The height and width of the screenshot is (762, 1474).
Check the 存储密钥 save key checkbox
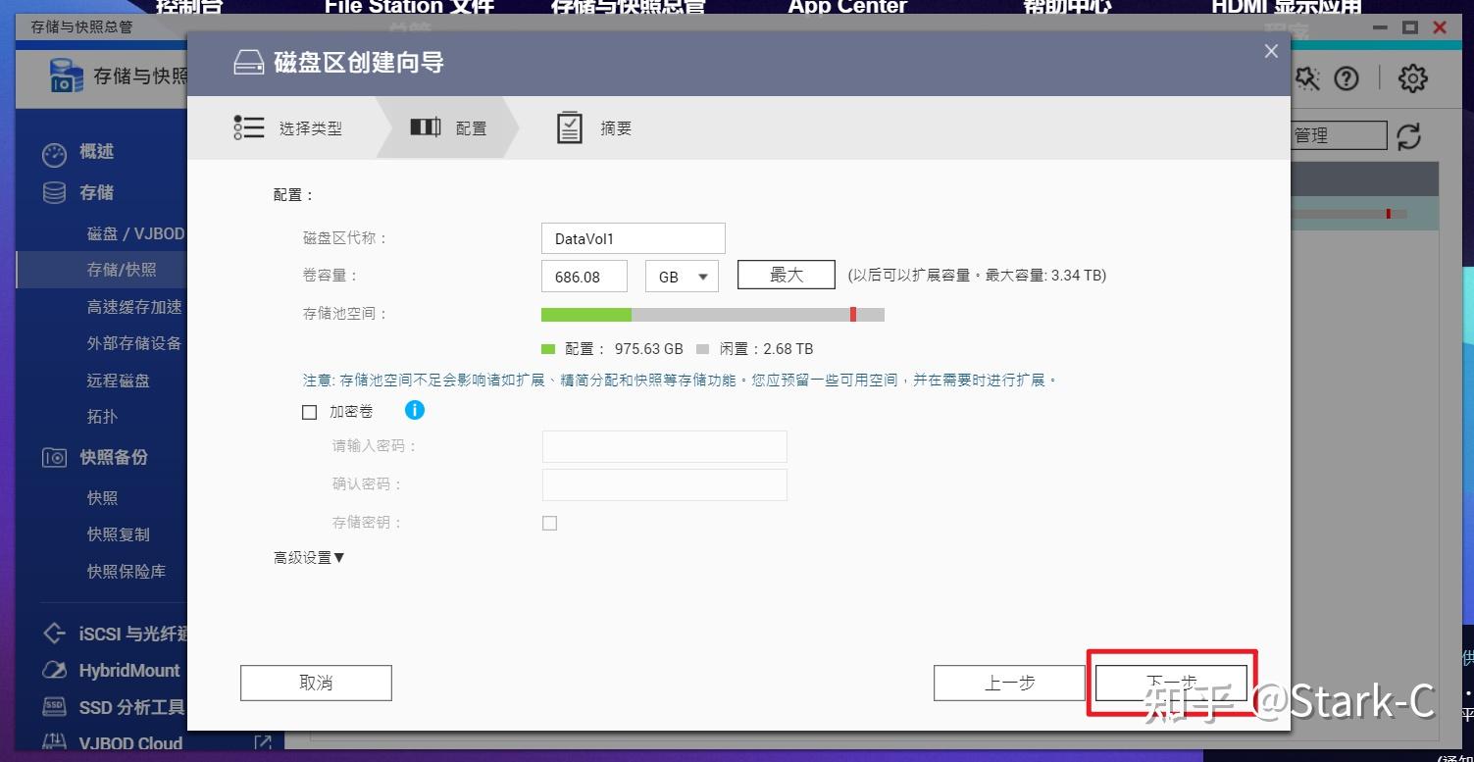549,523
